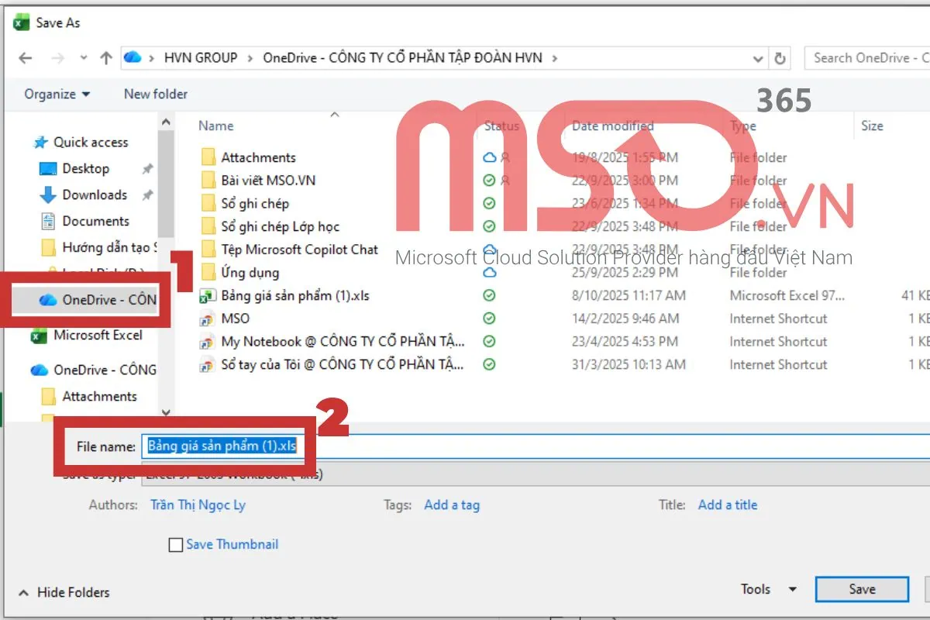Image resolution: width=930 pixels, height=620 pixels.
Task: Click Add a tag link
Action: click(x=452, y=505)
